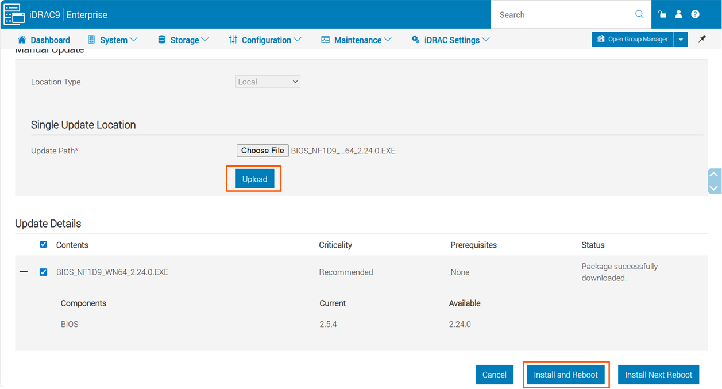Click Open Group Manager button
The image size is (722, 389).
(x=633, y=39)
